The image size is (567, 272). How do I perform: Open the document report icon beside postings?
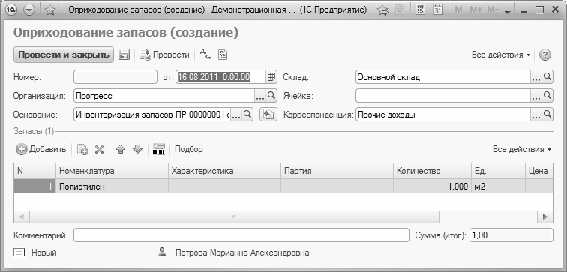(223, 55)
